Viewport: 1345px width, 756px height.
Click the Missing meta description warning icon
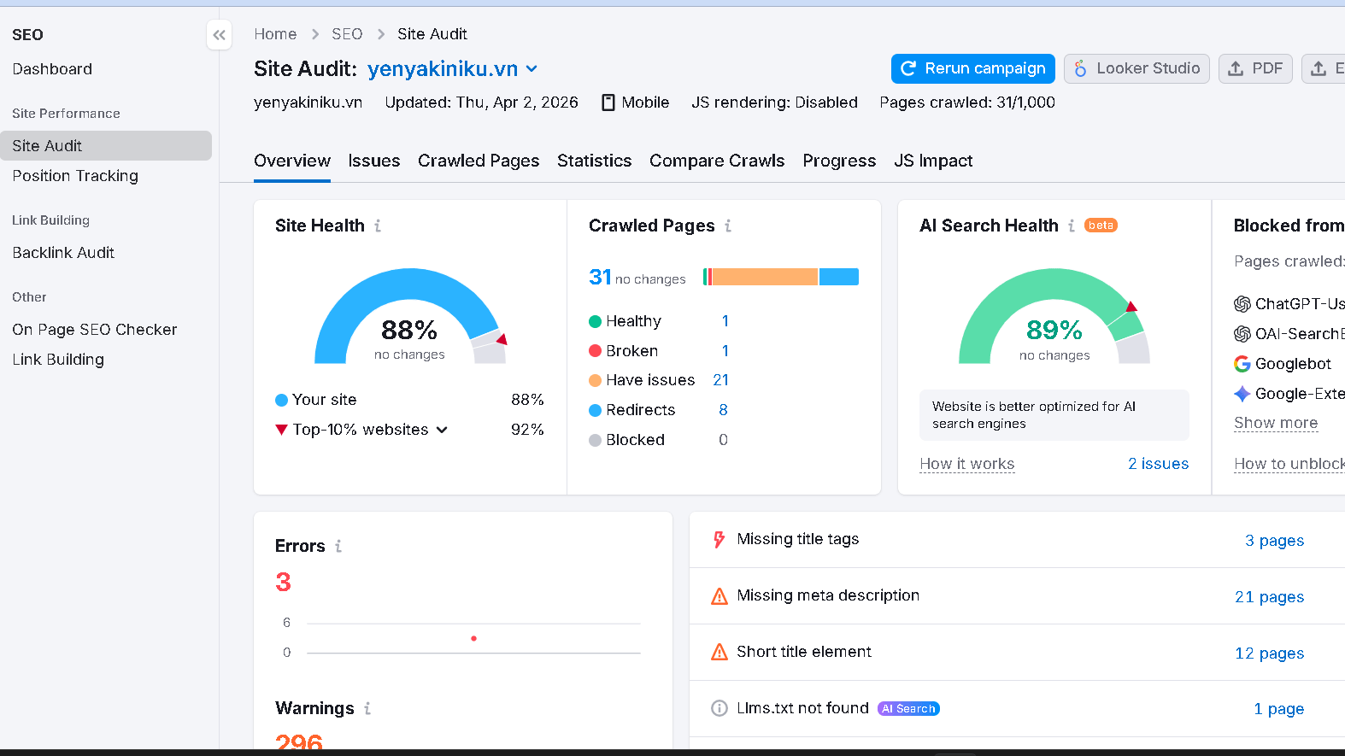(x=719, y=595)
